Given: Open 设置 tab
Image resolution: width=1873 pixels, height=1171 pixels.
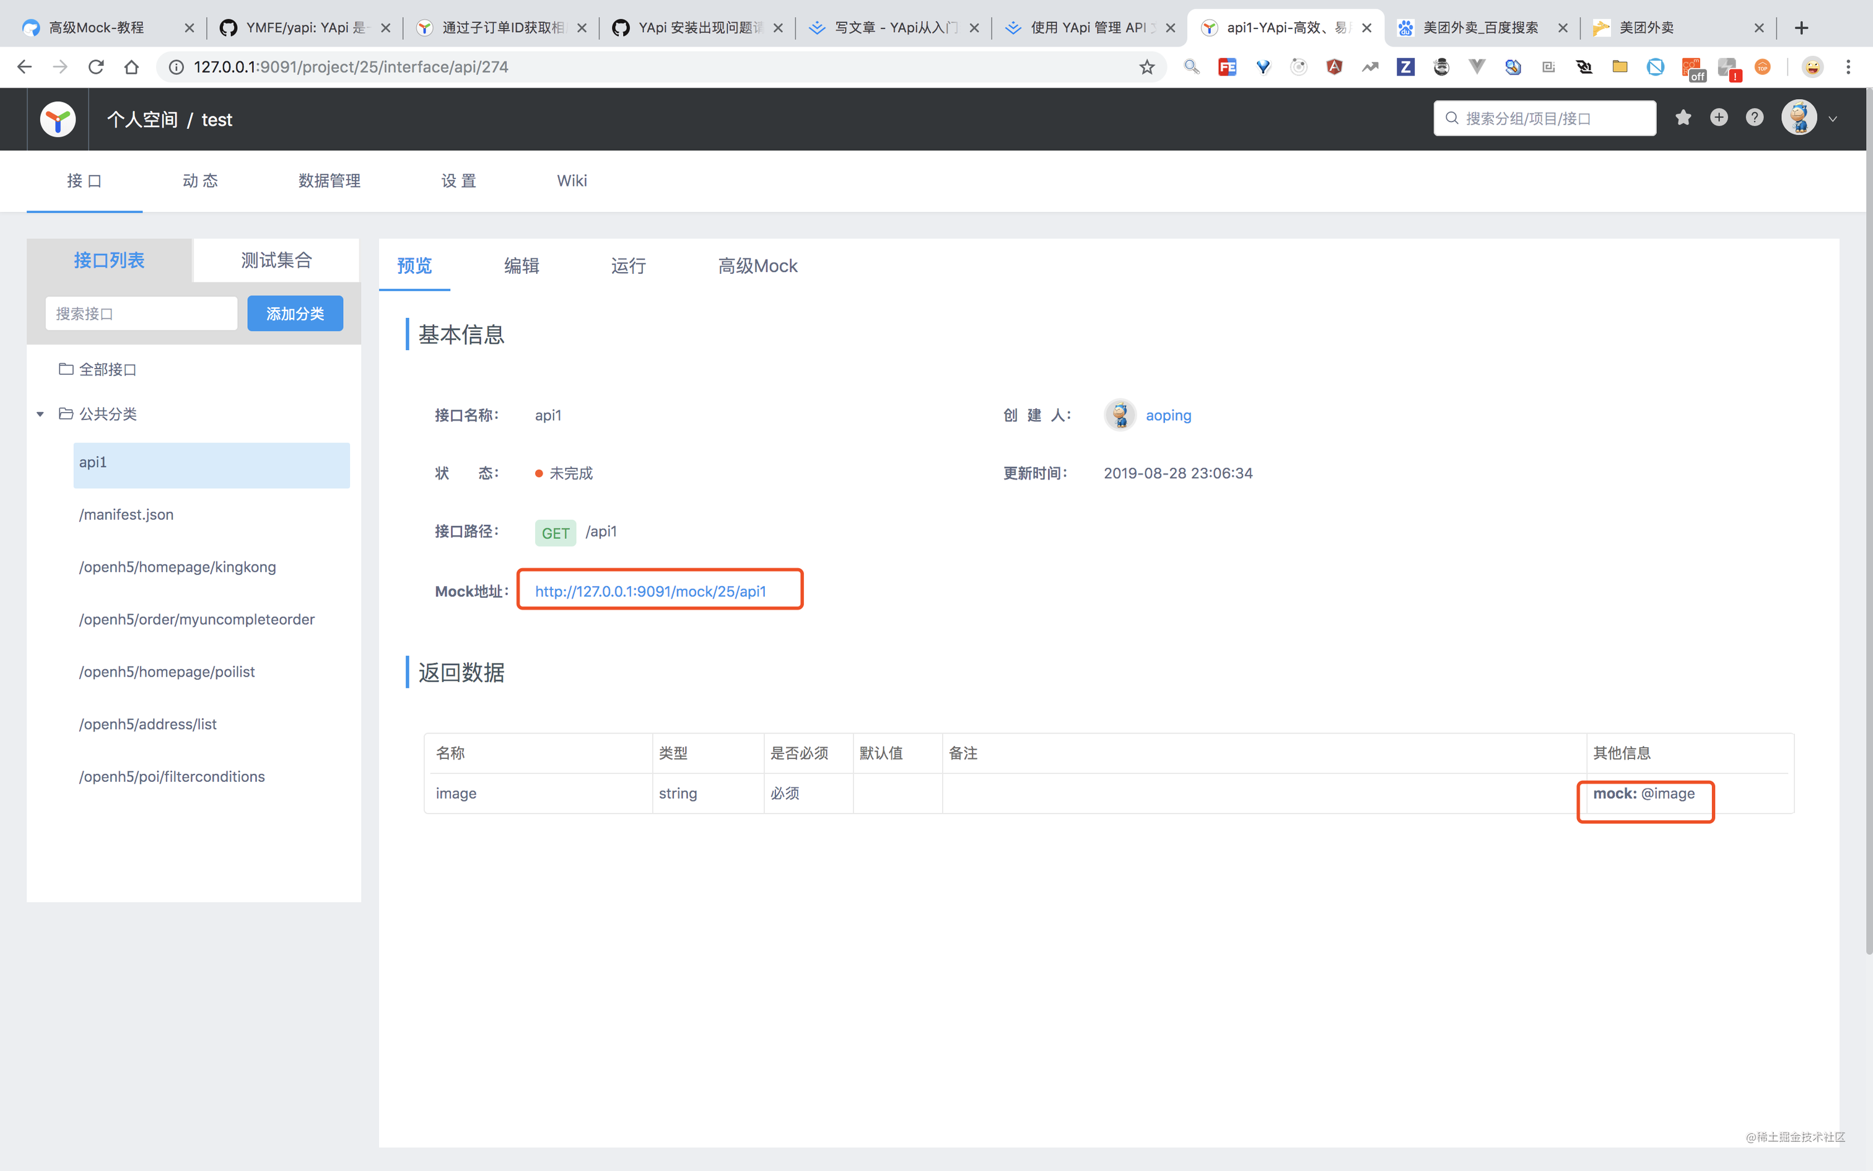Looking at the screenshot, I should pos(459,180).
